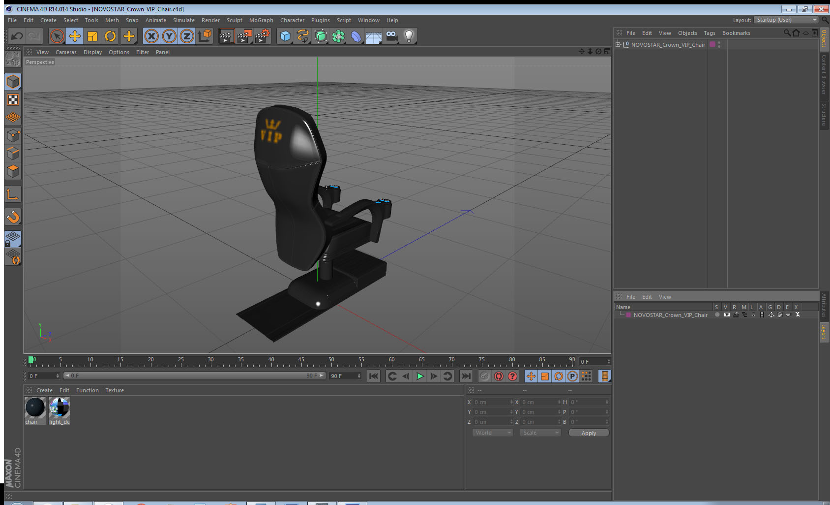
Task: Click Make Editable icon in left toolbar
Action: pyautogui.click(x=13, y=59)
